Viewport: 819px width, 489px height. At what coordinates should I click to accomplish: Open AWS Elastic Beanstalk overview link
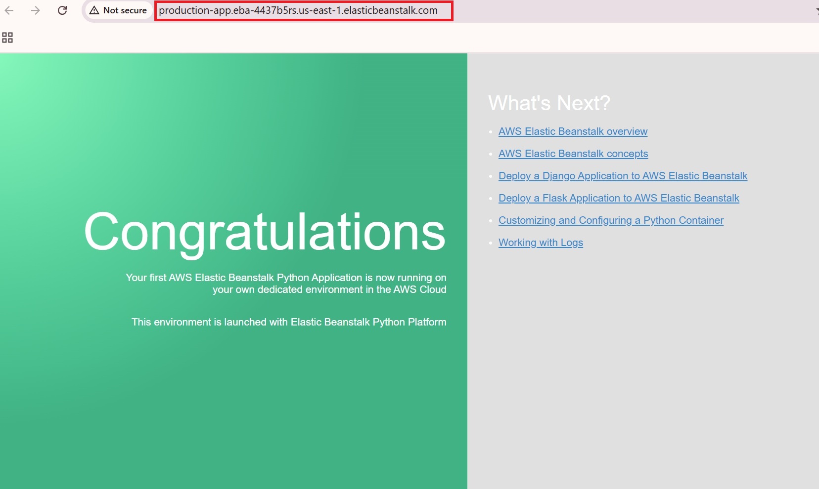[x=573, y=131]
